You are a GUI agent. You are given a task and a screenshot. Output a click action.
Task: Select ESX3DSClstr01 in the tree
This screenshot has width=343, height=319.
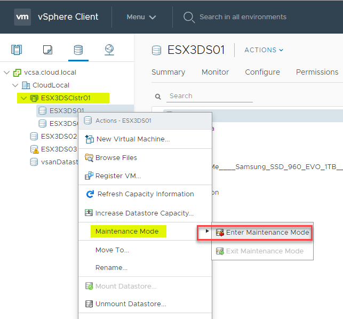[66, 98]
